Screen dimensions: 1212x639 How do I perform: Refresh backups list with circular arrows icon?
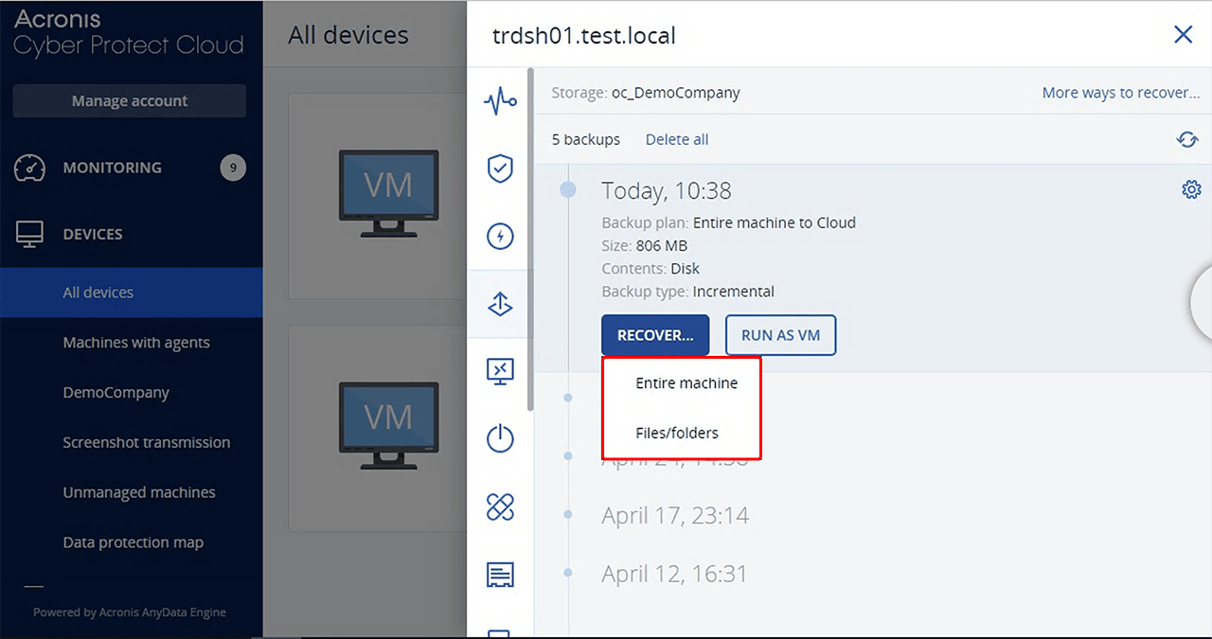pyautogui.click(x=1187, y=140)
